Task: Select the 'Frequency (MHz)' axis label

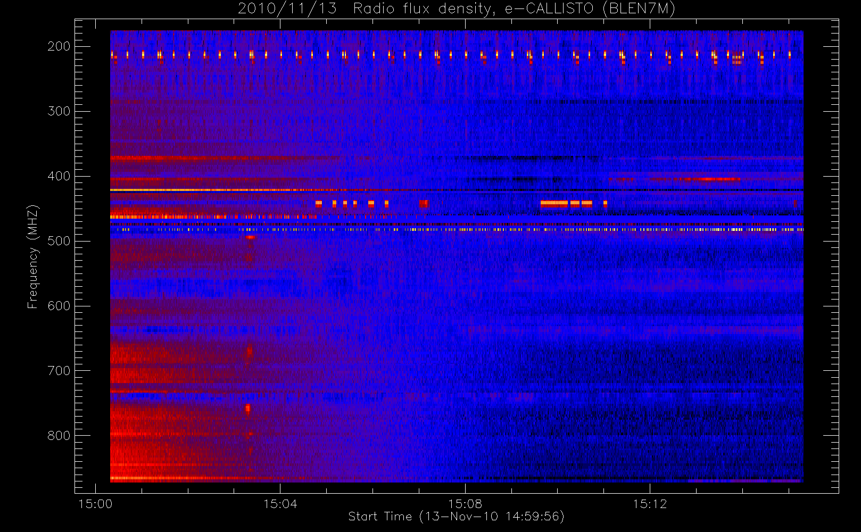Action: (33, 256)
